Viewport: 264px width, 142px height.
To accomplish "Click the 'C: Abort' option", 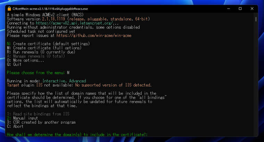I will [x=15, y=126].
